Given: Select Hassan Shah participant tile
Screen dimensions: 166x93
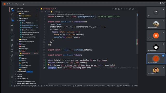Looking at the screenshot, I should [156, 70].
